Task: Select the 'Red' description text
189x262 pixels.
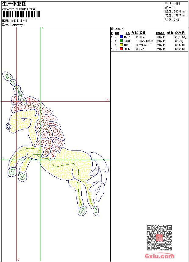Action: pos(142,49)
